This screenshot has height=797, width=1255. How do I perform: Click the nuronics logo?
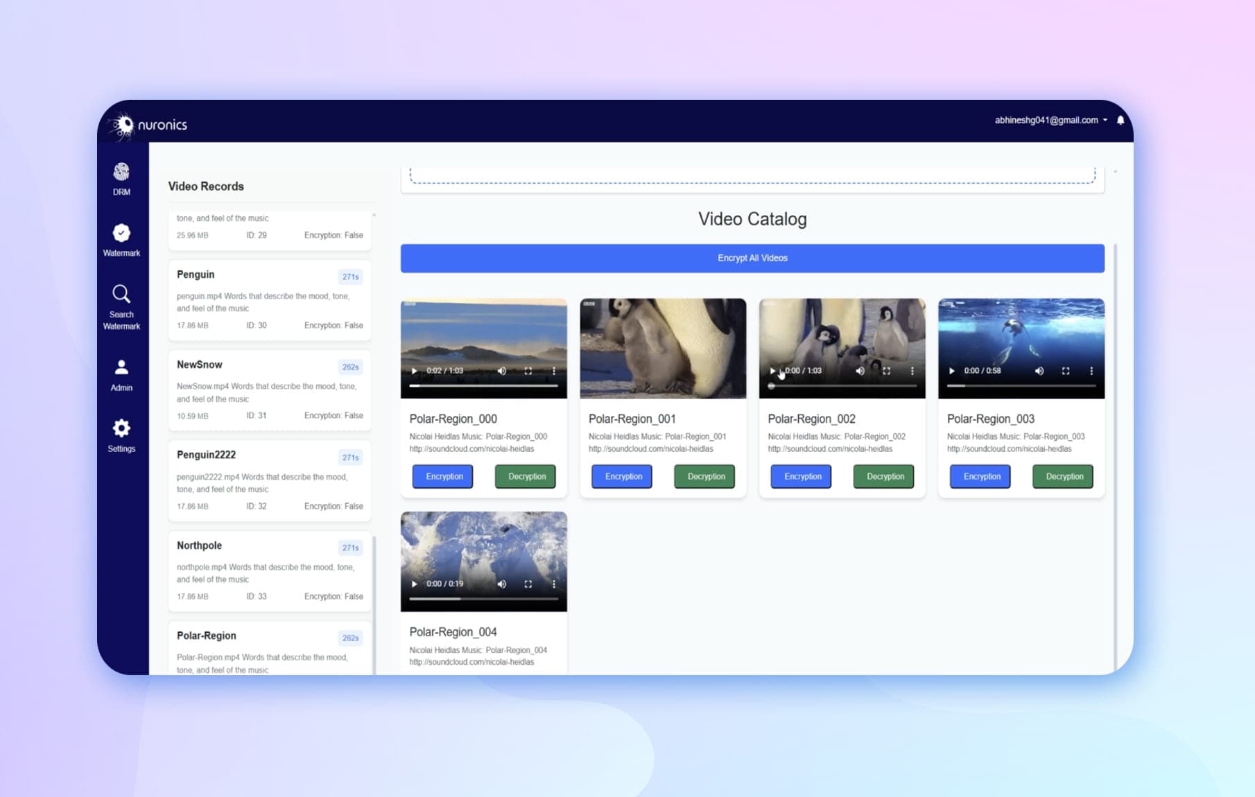(148, 125)
